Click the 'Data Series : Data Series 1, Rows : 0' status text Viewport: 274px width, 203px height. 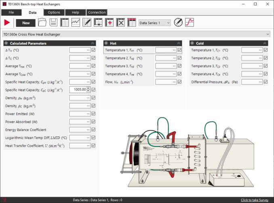[97, 200]
